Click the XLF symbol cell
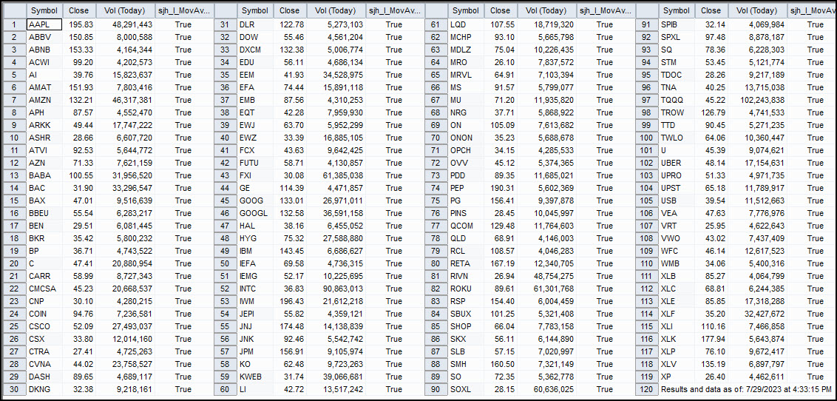Screen dimensions: 837x401 click(x=677, y=314)
